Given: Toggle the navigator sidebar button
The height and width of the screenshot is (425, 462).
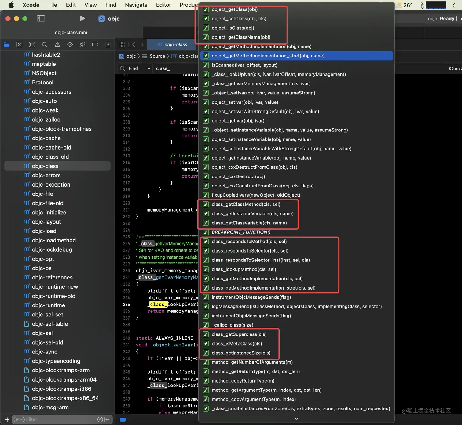Looking at the screenshot, I should pos(41,19).
